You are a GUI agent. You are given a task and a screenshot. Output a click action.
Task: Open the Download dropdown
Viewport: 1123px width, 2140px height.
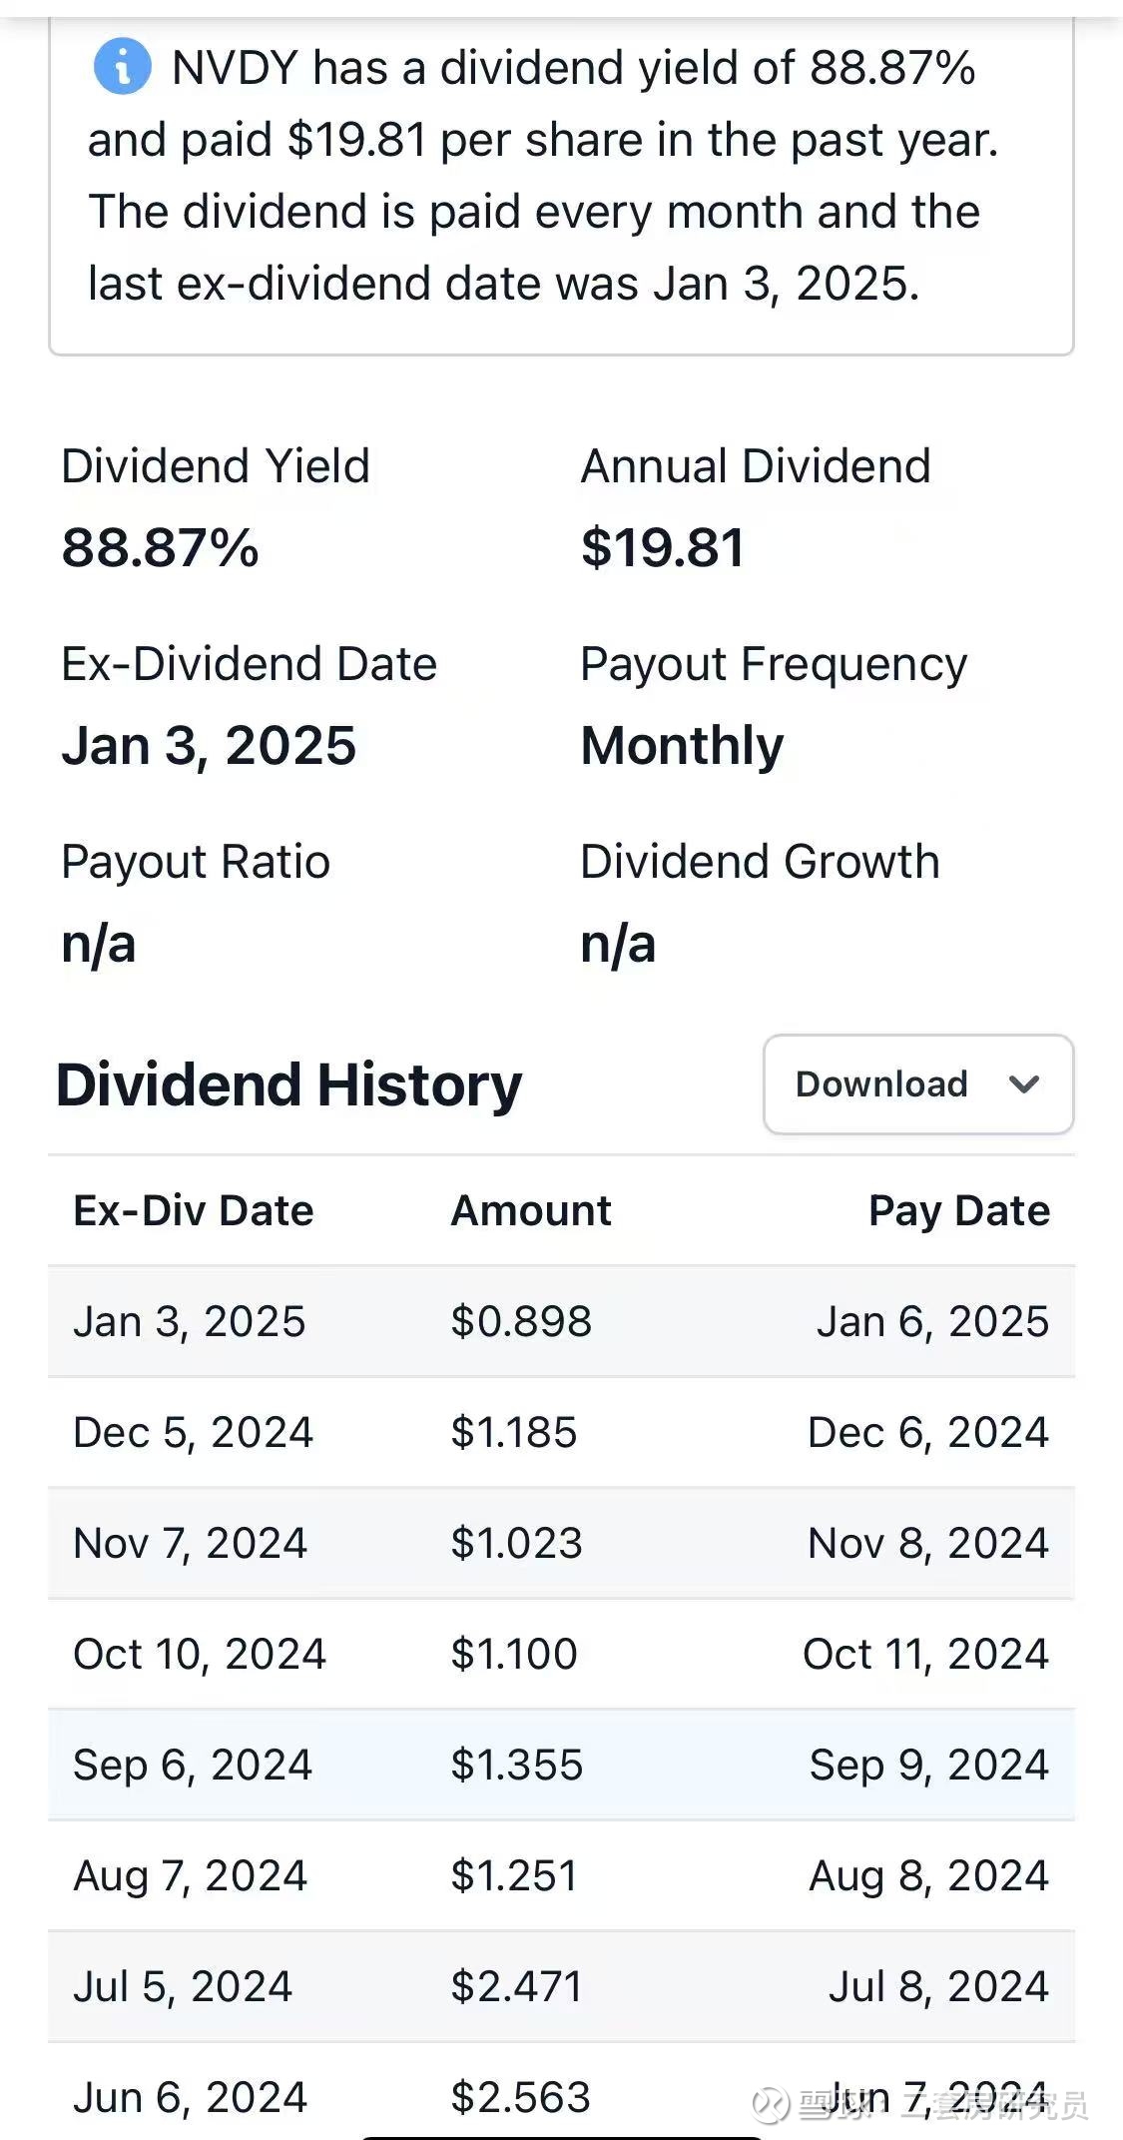click(x=881, y=1084)
